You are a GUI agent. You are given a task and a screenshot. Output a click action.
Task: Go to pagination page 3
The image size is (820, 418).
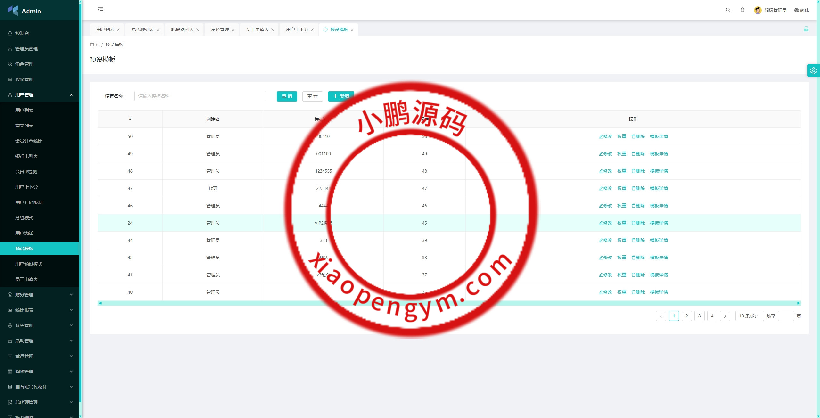tap(699, 316)
